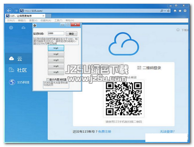Click the cloud upload icon in sidebar
Image resolution: width=194 pixels, height=147 pixels.
23,28
